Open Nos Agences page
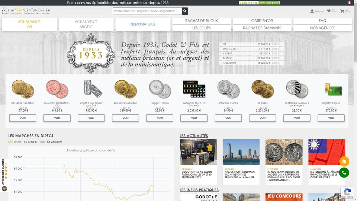357x201 pixels. pos(323,28)
